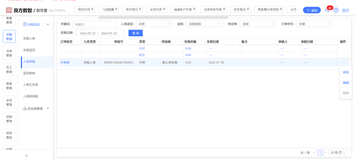Click the 良方数智 logo icon

9,10
